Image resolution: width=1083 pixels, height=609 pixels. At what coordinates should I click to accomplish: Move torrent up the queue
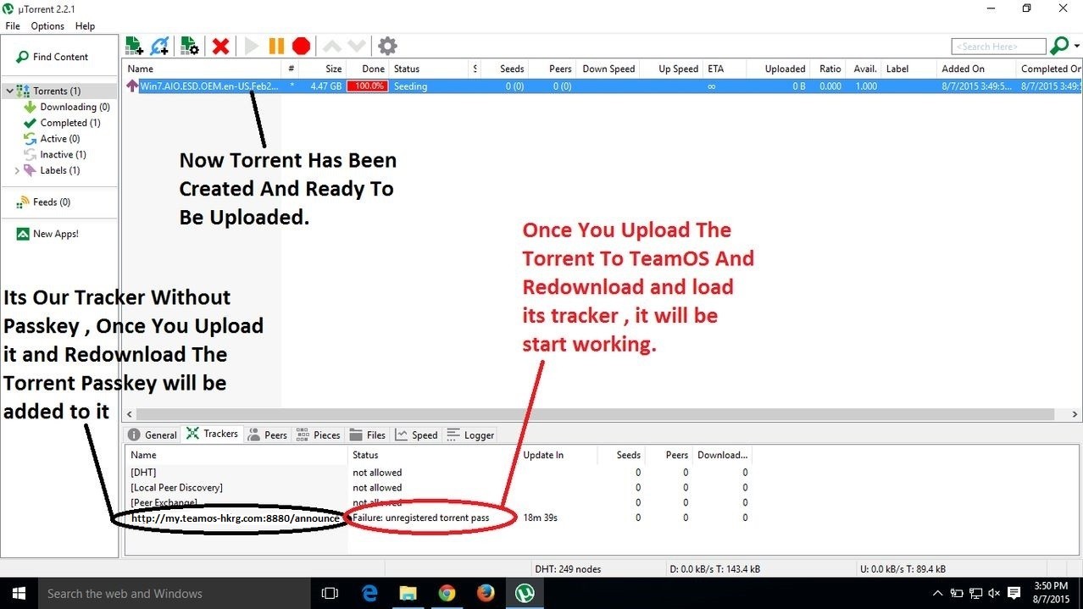(x=332, y=46)
